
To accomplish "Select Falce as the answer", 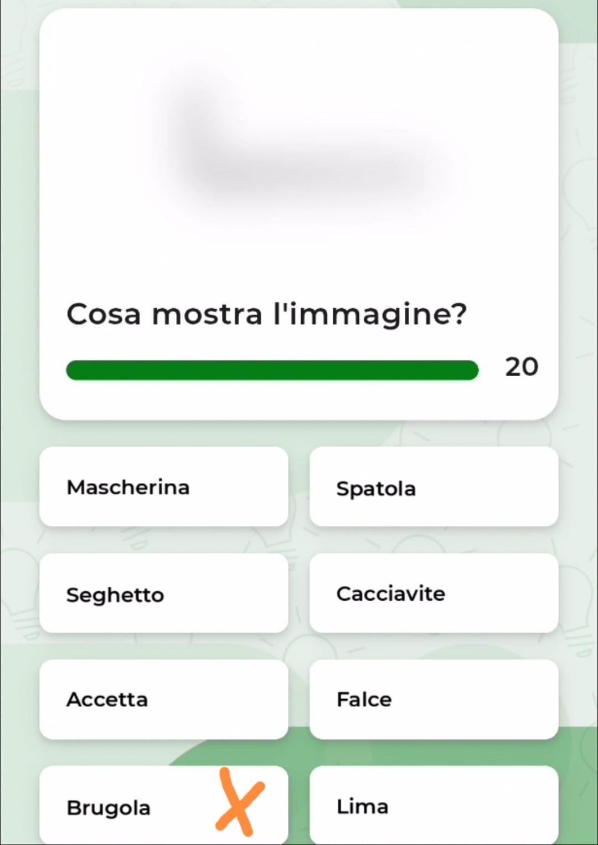I will (434, 699).
